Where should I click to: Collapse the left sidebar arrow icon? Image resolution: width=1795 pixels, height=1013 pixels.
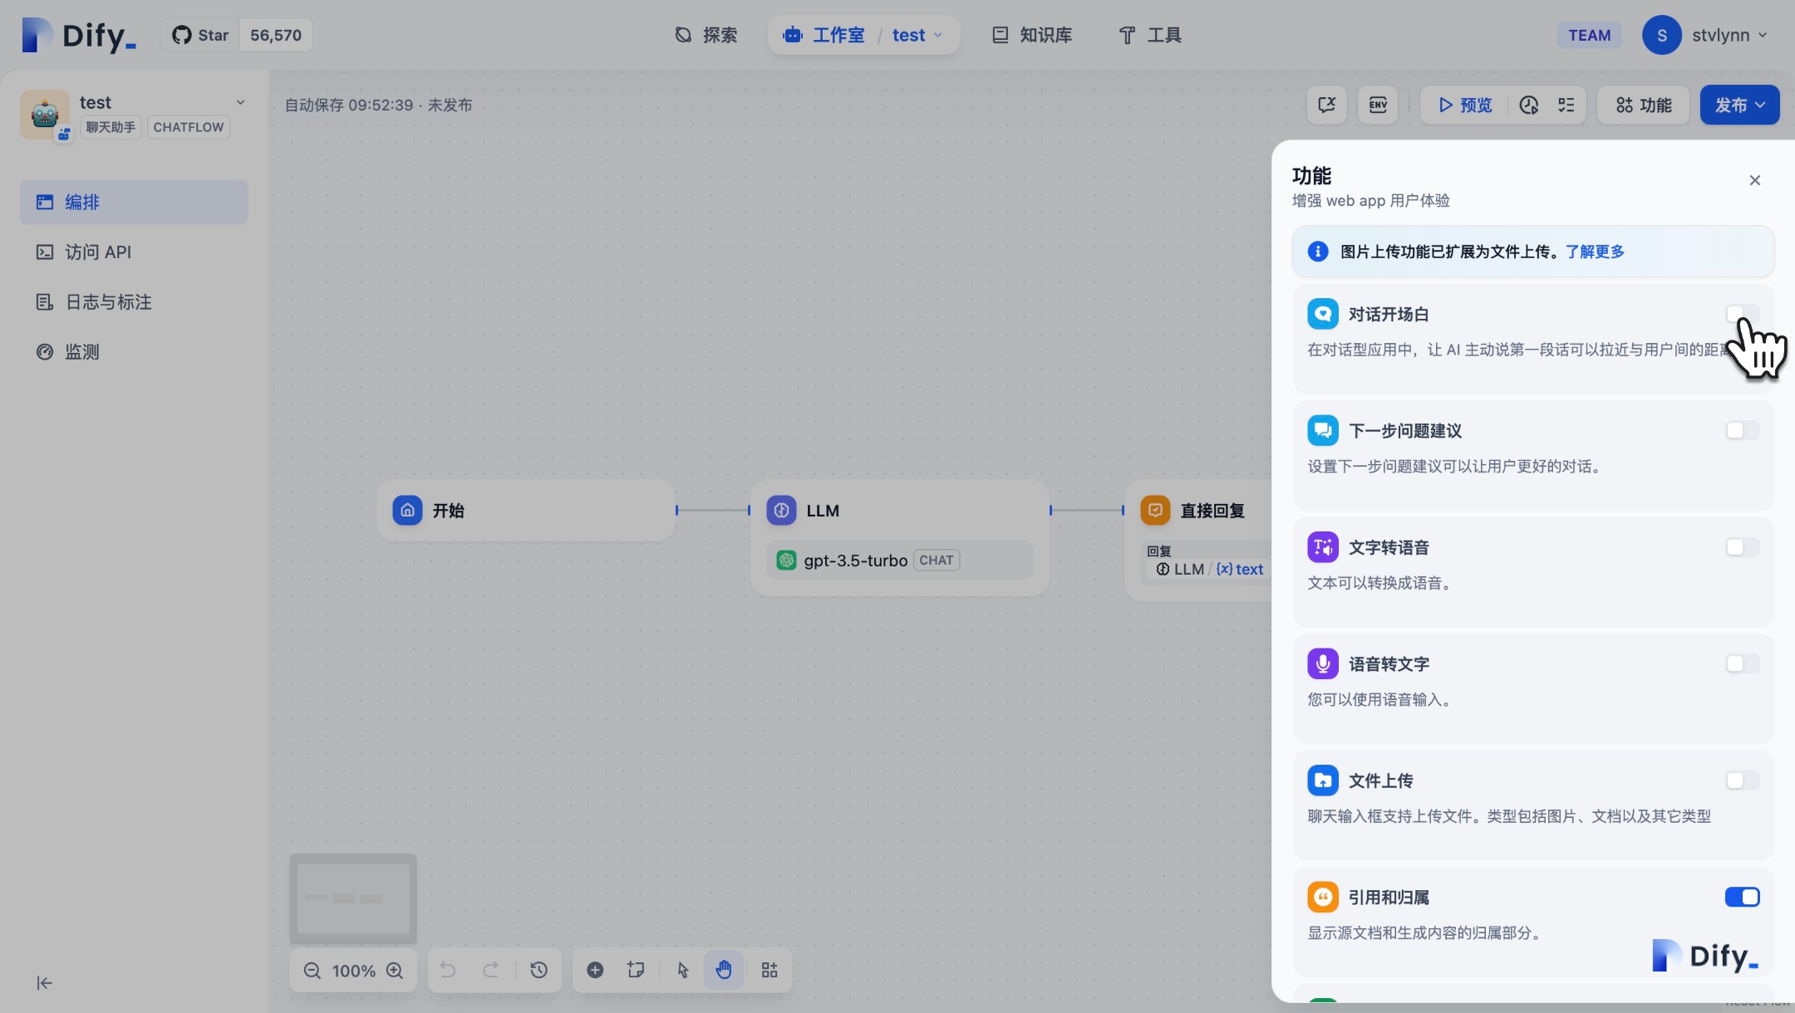tap(44, 983)
